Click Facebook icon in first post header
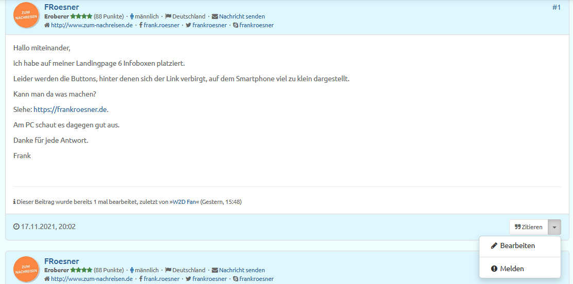573x284 pixels. tap(141, 25)
